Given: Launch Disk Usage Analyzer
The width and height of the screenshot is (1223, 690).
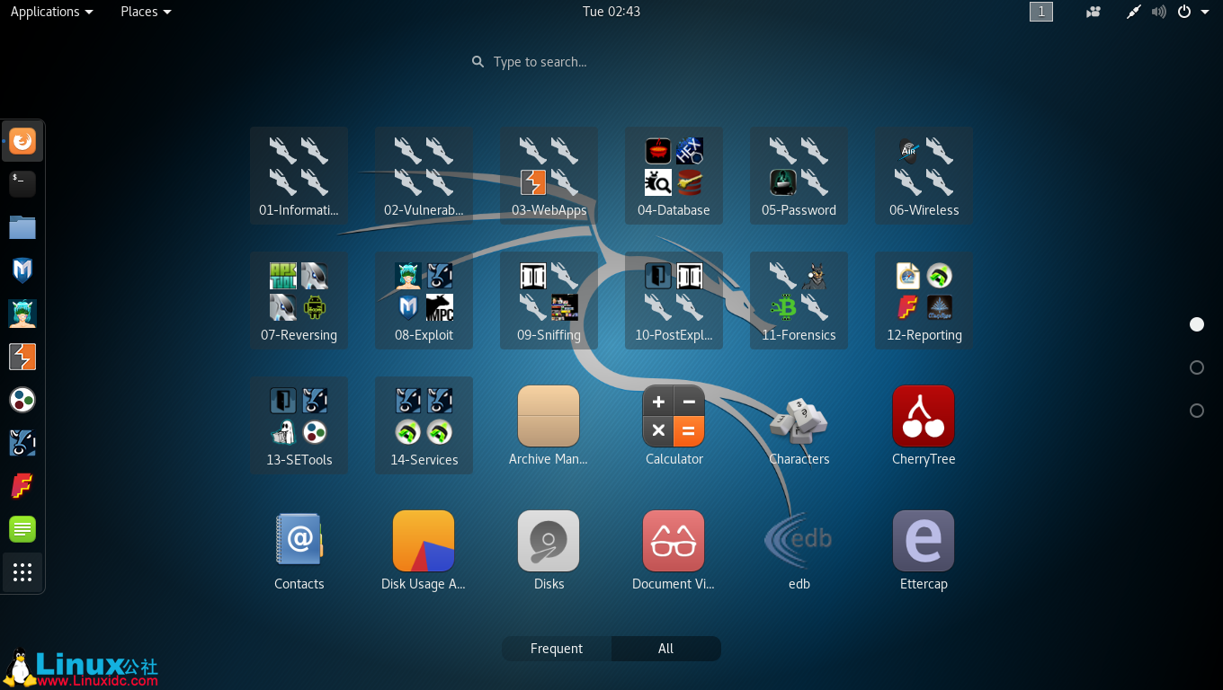Looking at the screenshot, I should [424, 551].
